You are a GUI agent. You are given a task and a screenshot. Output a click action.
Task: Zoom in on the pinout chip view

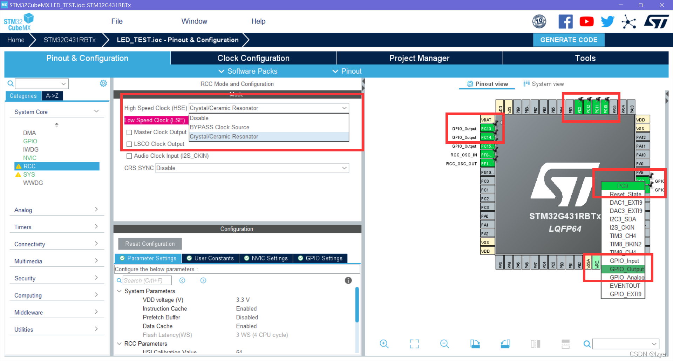384,344
